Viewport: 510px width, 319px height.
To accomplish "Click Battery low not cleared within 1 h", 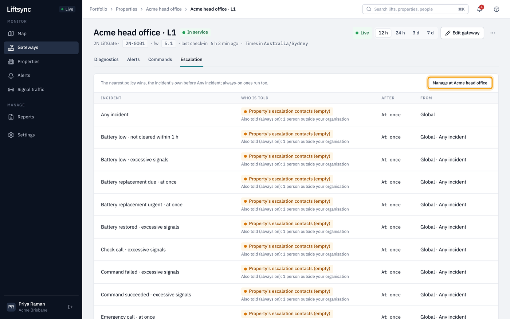I will click(140, 137).
